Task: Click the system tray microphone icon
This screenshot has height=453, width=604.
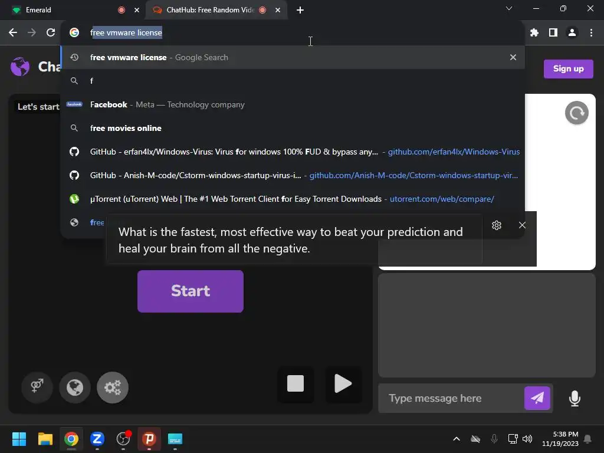Action: (494, 439)
